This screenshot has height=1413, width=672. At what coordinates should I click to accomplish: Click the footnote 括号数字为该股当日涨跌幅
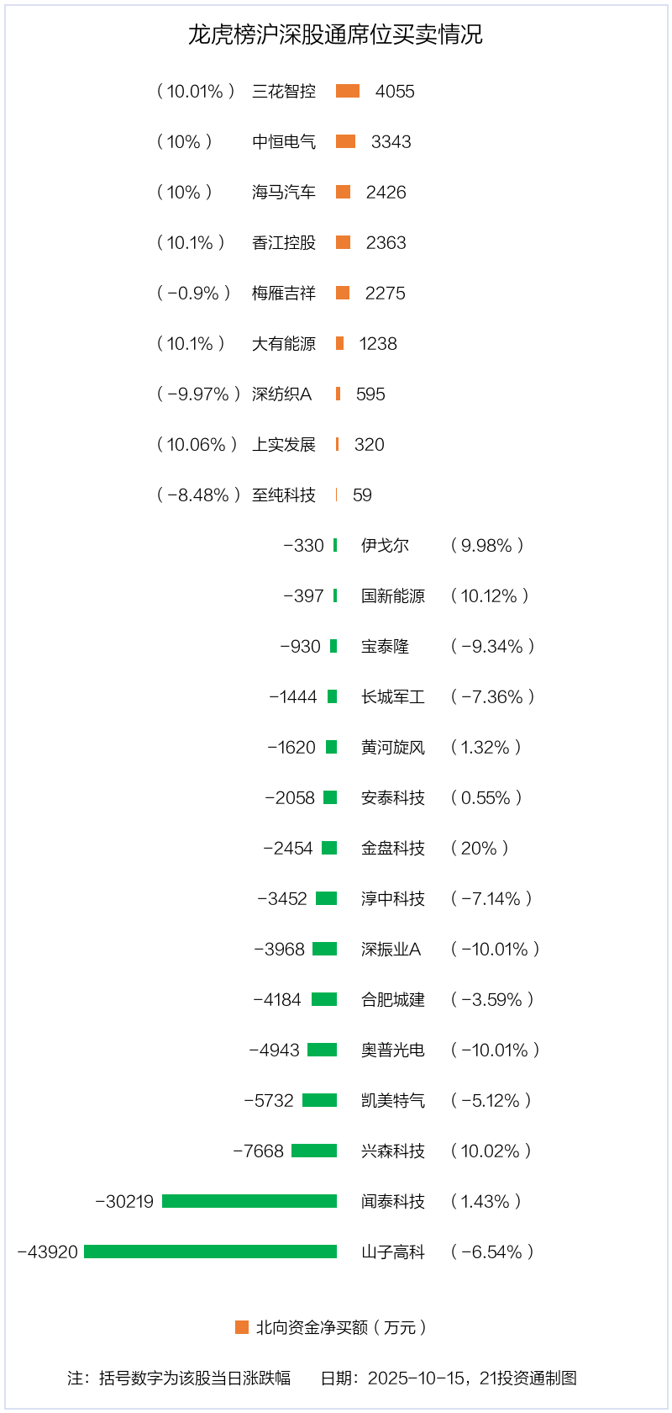click(195, 1378)
